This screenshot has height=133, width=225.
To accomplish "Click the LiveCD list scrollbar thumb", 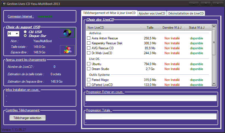I will coord(214,42).
